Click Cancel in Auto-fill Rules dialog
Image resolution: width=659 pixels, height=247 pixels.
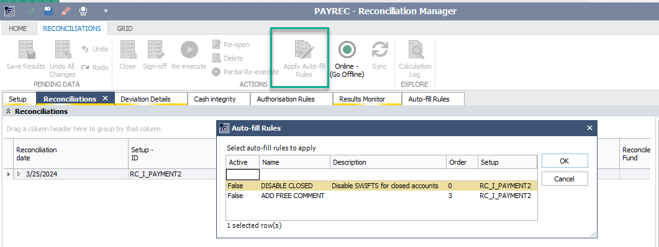(x=565, y=179)
